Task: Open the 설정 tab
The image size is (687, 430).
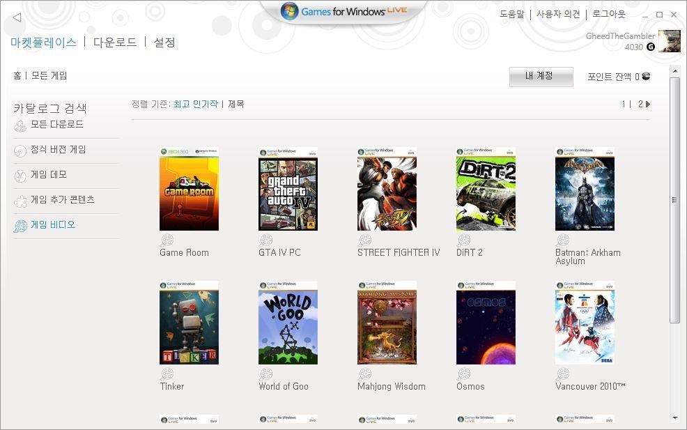Action: pyautogui.click(x=164, y=43)
